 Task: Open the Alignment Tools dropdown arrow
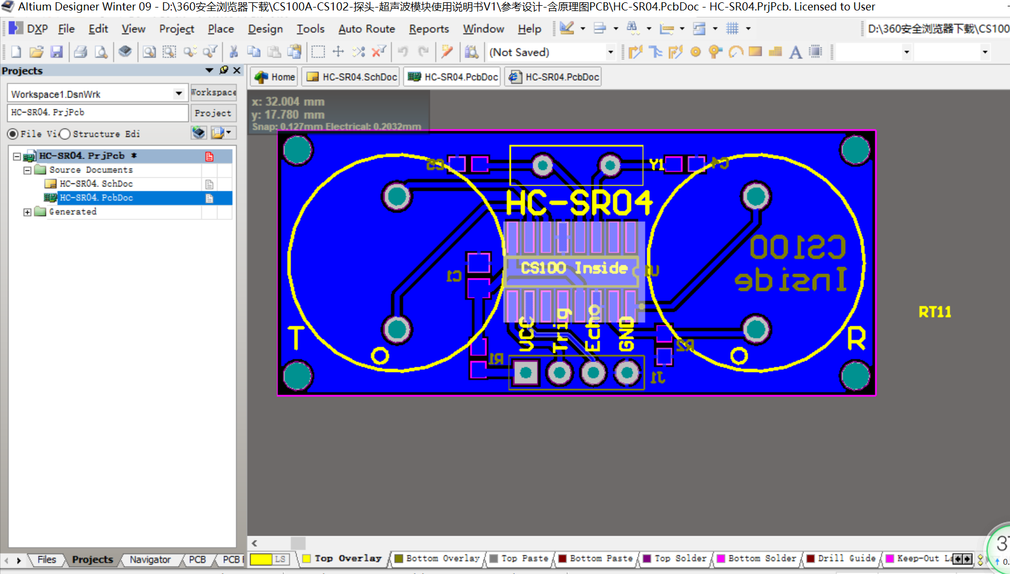[616, 28]
